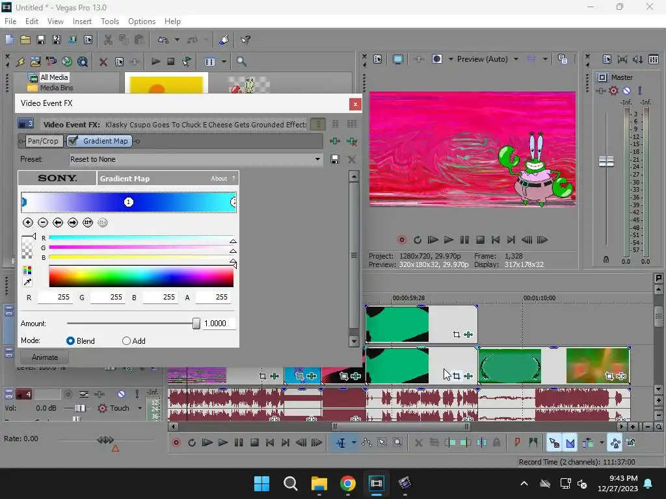Click the rainbow hue color spectrum bar
This screenshot has width=666, height=499.
click(x=141, y=276)
